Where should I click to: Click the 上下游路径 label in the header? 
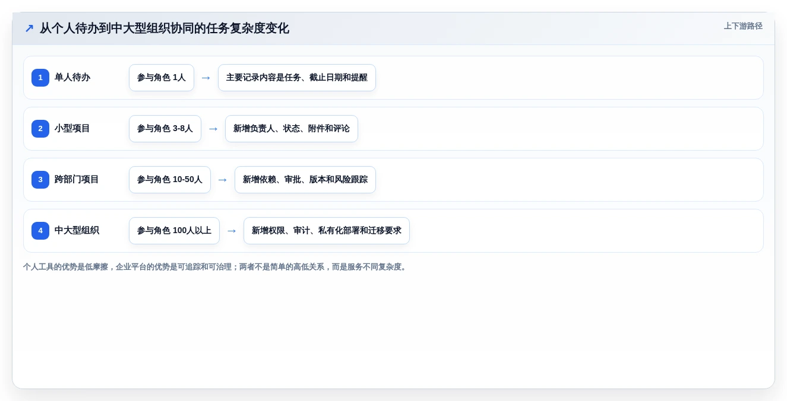point(743,26)
